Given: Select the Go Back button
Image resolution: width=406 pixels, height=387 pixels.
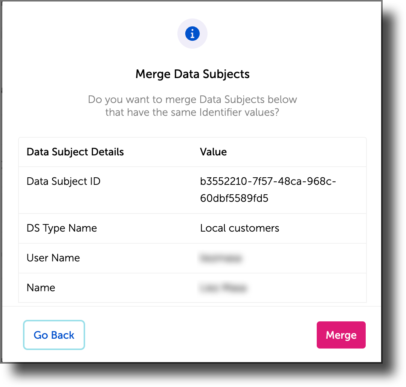Looking at the screenshot, I should [x=54, y=335].
